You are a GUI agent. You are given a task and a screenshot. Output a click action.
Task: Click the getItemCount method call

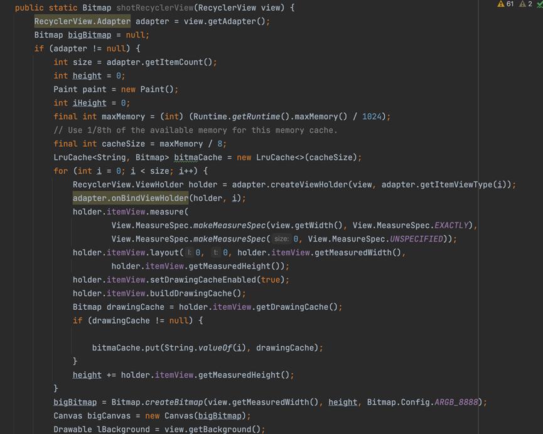(x=174, y=62)
